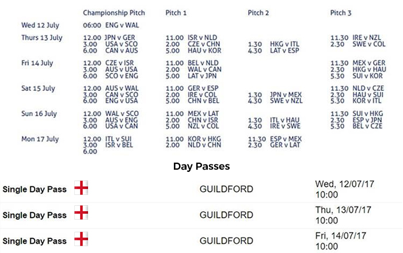This screenshot has width=403, height=253.
Task: Select the Single Day Pass for Wed 12/07/17
Action: point(35,189)
